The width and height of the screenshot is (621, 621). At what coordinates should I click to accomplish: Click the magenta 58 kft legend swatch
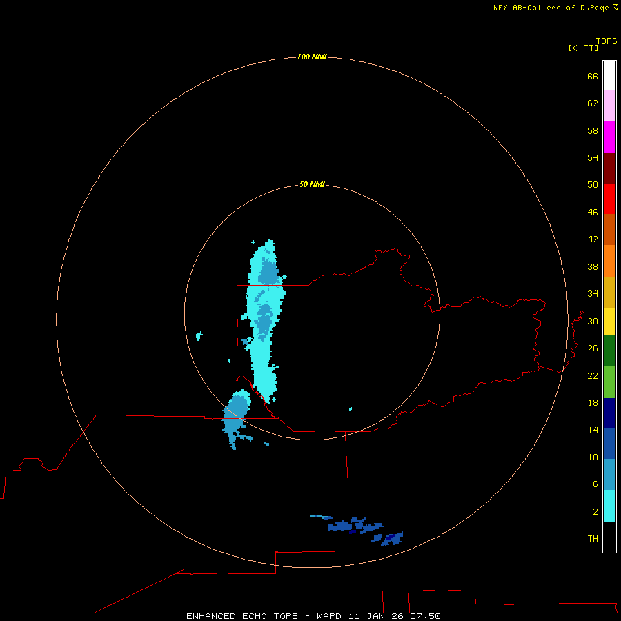609,137
